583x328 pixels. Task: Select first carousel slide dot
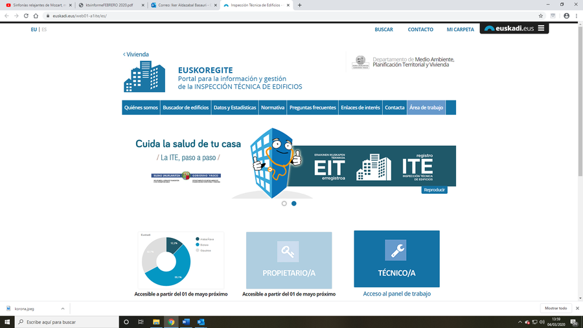(x=284, y=204)
